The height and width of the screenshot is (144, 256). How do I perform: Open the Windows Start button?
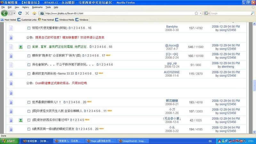tap(10, 141)
